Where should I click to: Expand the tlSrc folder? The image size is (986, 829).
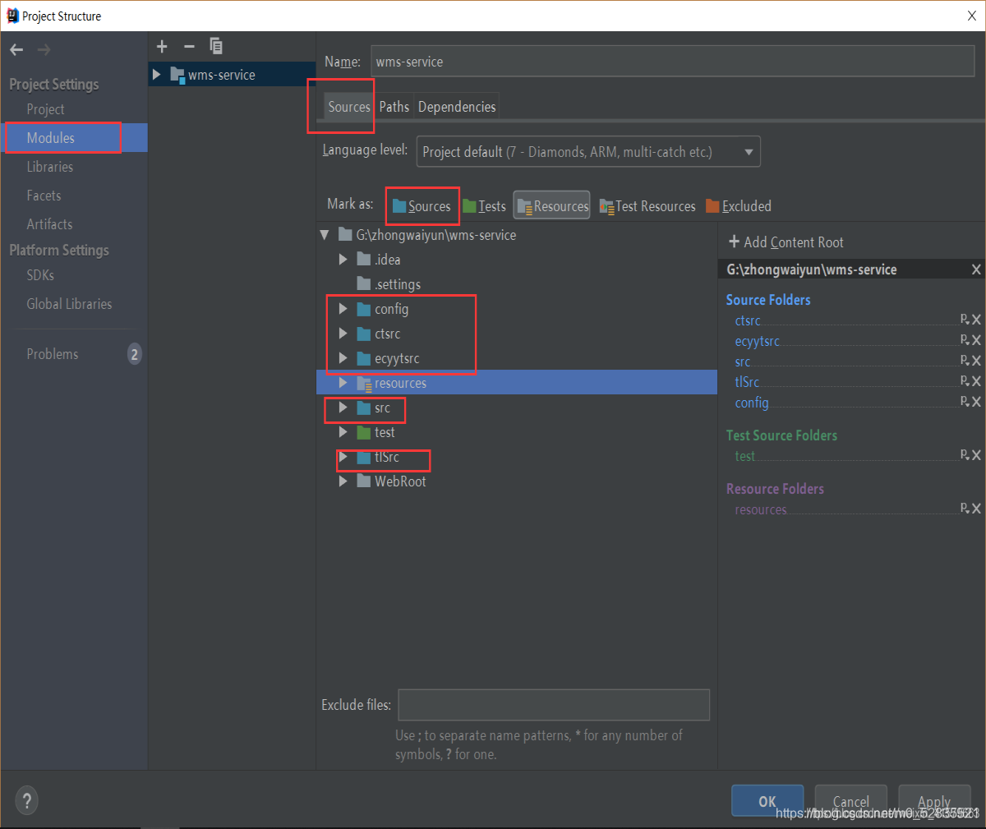(343, 457)
